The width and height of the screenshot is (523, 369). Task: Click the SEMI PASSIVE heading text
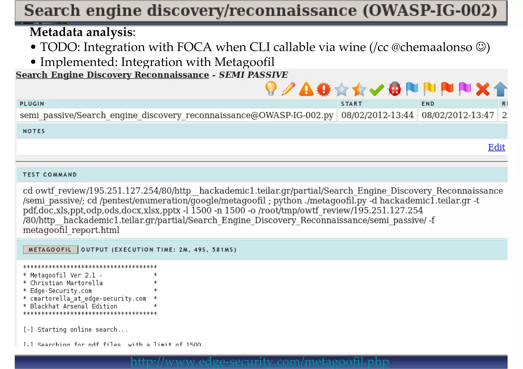(x=253, y=75)
